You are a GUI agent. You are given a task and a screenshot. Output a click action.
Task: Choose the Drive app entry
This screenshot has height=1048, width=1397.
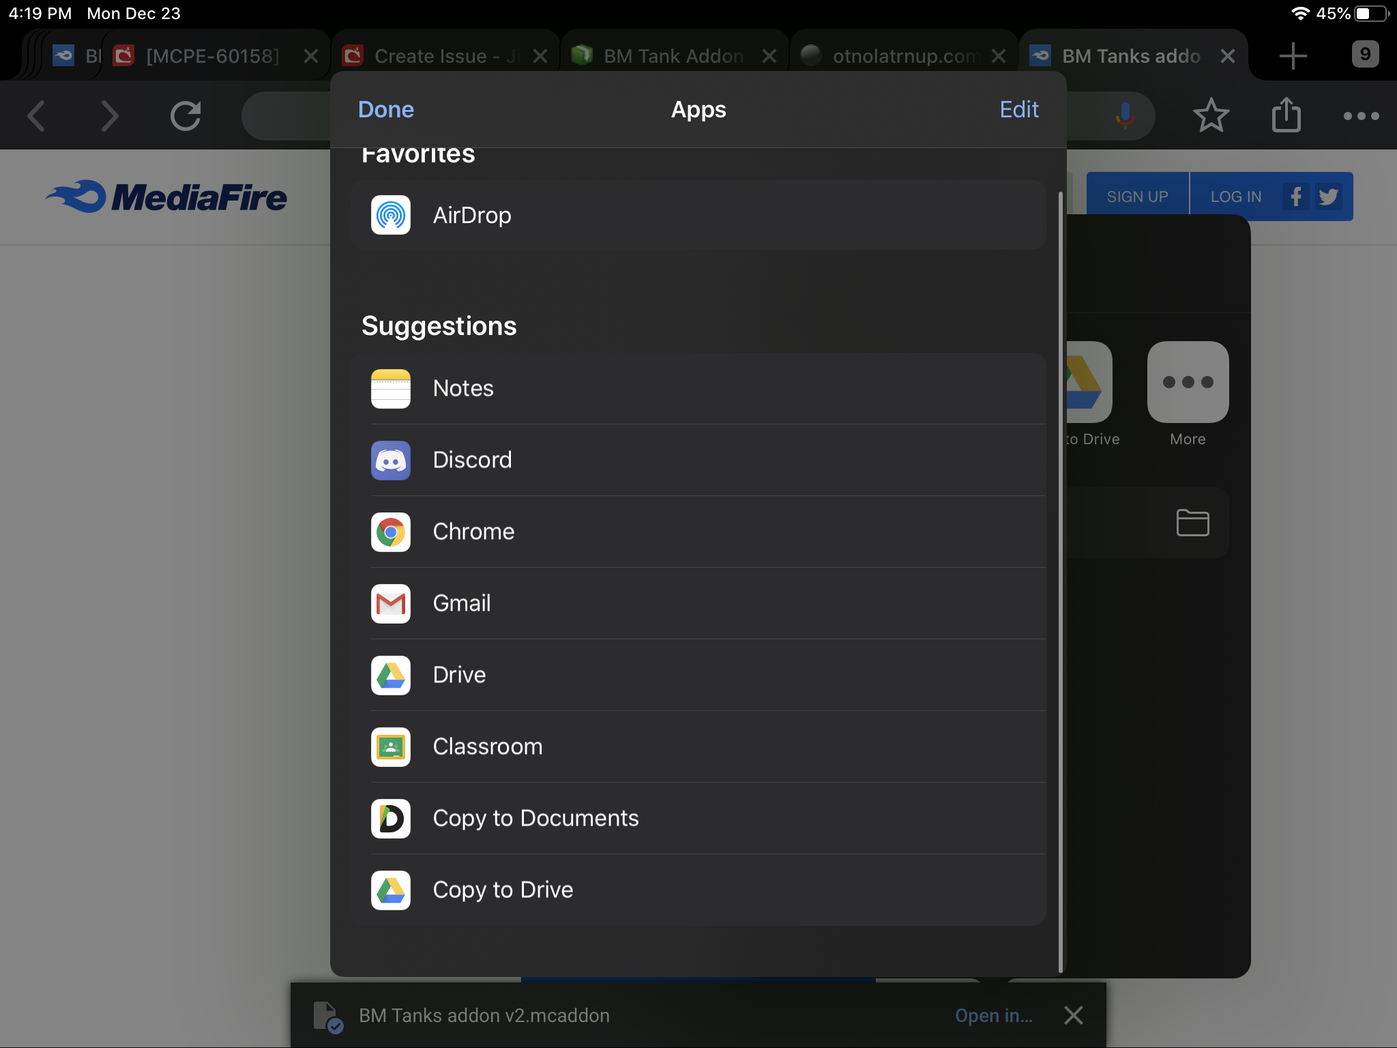(x=459, y=675)
